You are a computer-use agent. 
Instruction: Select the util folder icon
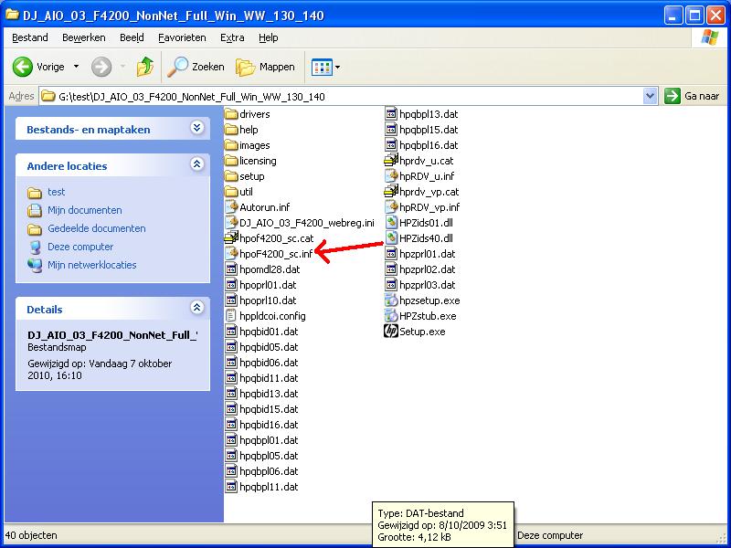pyautogui.click(x=231, y=192)
